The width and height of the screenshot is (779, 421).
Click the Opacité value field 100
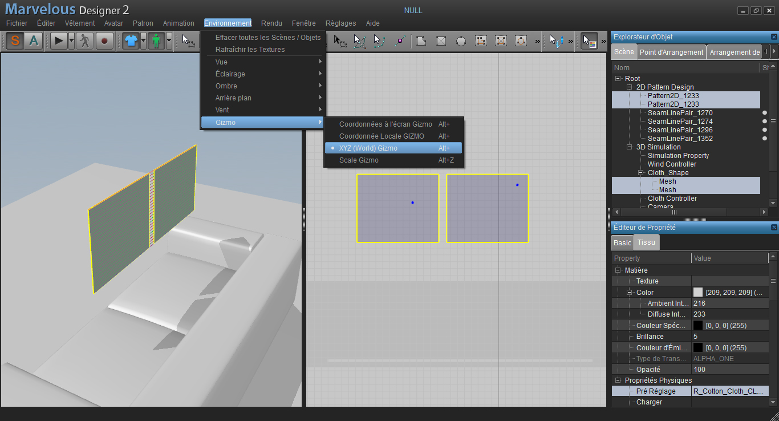pos(730,370)
